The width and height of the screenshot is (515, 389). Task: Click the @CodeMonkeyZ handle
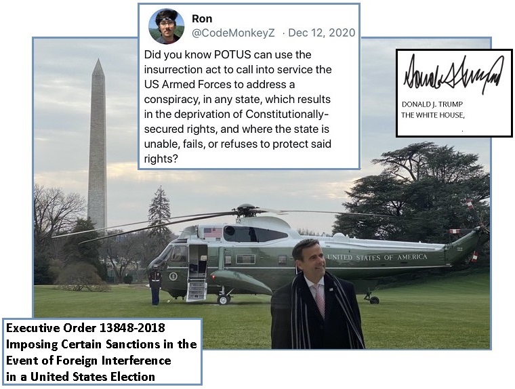[x=234, y=33]
